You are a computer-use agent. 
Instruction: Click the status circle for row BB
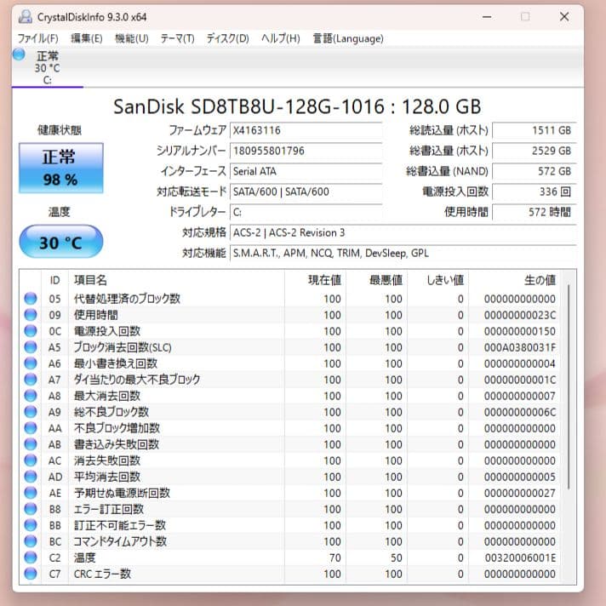coord(31,525)
